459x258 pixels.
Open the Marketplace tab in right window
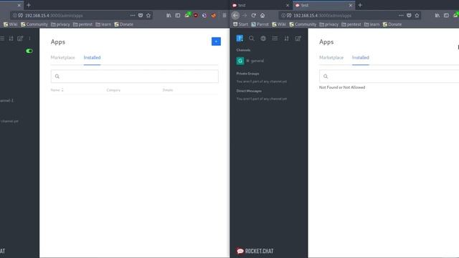(x=331, y=57)
